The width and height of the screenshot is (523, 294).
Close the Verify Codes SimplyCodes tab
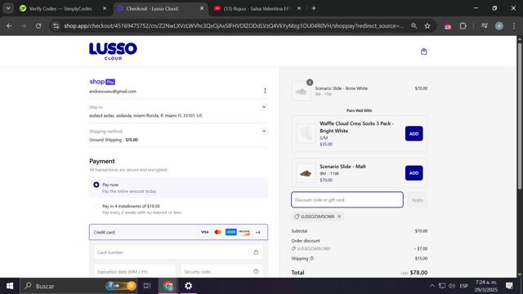point(105,8)
